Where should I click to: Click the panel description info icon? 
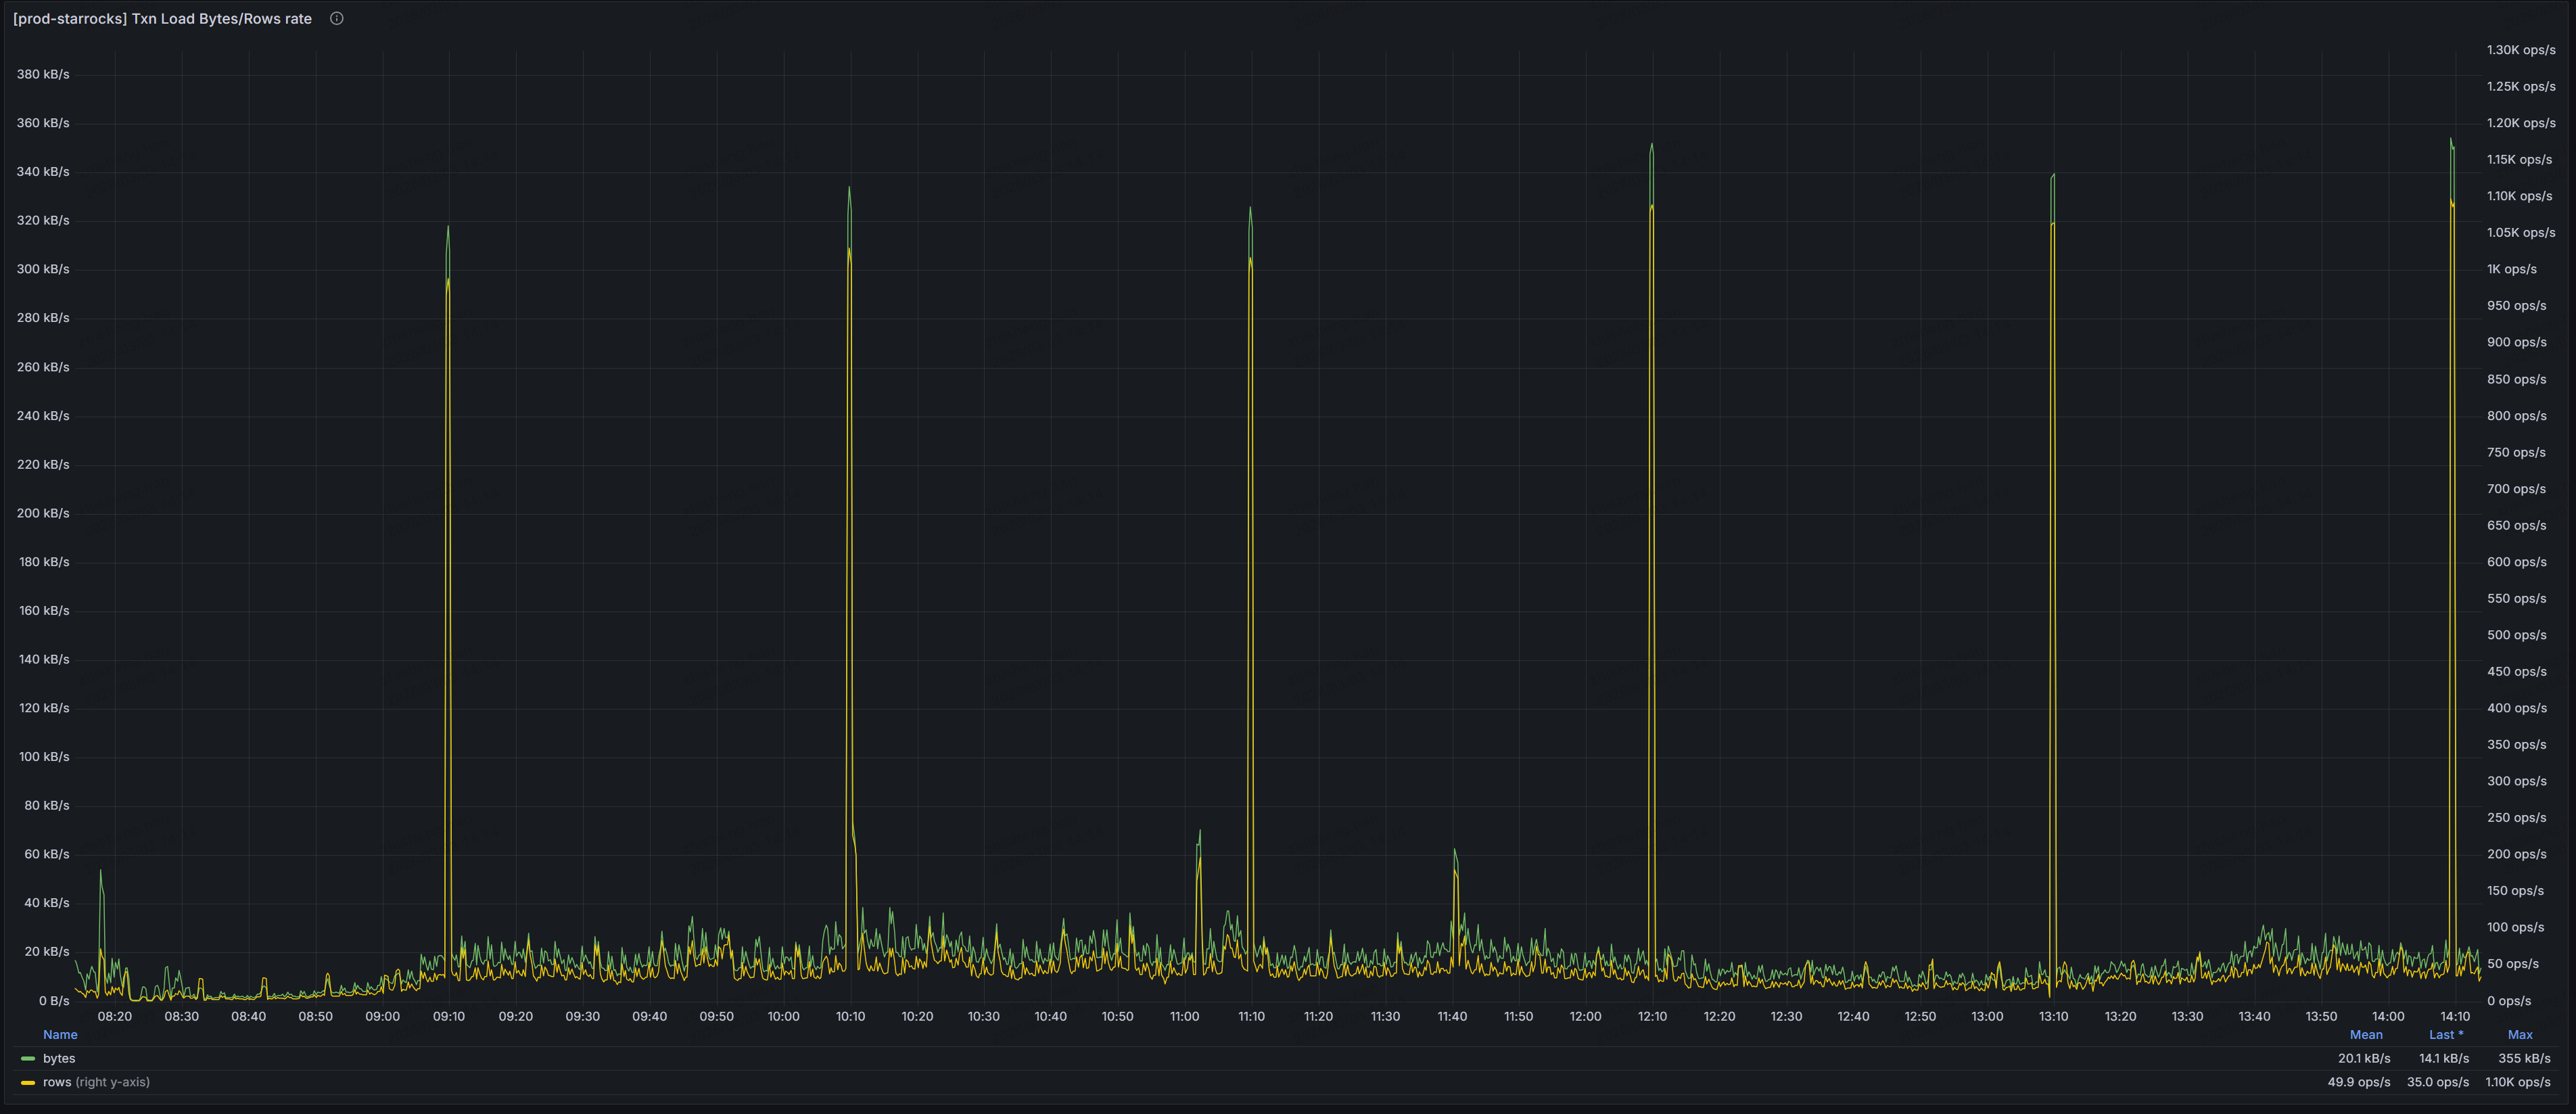pos(337,18)
